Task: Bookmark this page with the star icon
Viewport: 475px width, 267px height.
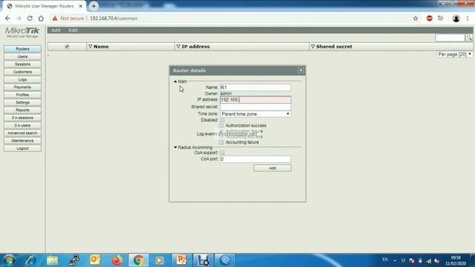Action: point(416,19)
